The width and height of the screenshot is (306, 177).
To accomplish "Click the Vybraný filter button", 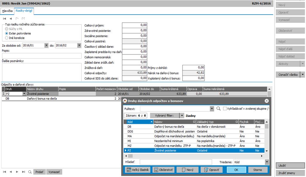I will (x=165, y=116).
